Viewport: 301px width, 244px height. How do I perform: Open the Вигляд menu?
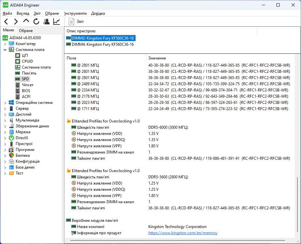23,13
